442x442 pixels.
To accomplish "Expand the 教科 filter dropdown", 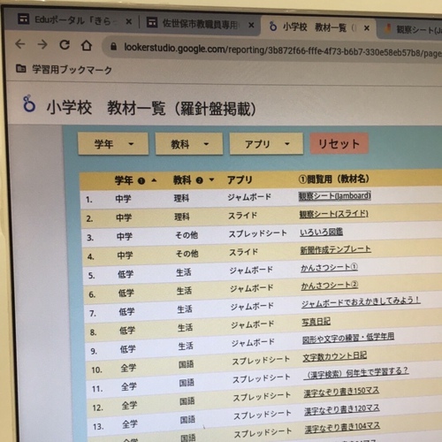I will coord(189,144).
